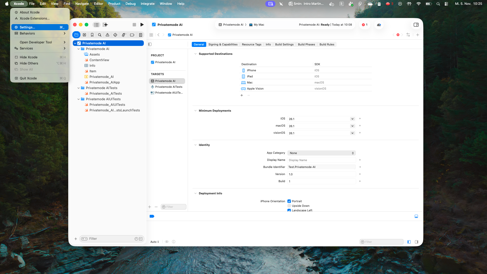487x274 pixels.
Task: Open macOS minimum deployment dropdown
Action: point(352,126)
